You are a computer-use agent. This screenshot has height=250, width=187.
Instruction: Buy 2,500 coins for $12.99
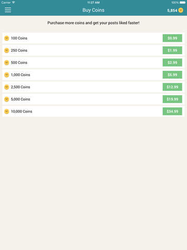[x=172, y=87]
